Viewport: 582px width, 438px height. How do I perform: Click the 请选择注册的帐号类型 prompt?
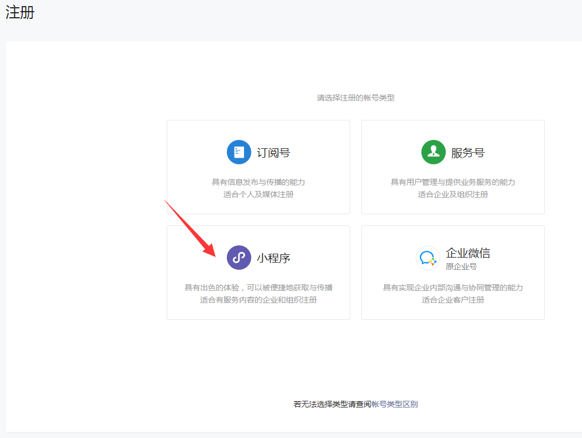(355, 98)
